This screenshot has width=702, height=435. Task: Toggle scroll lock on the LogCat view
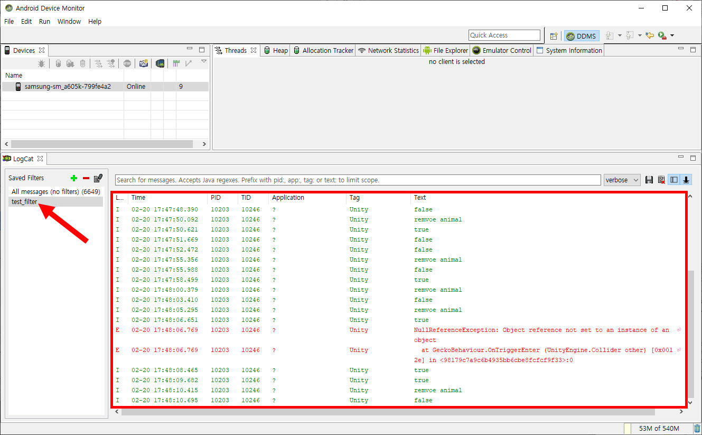[686, 180]
